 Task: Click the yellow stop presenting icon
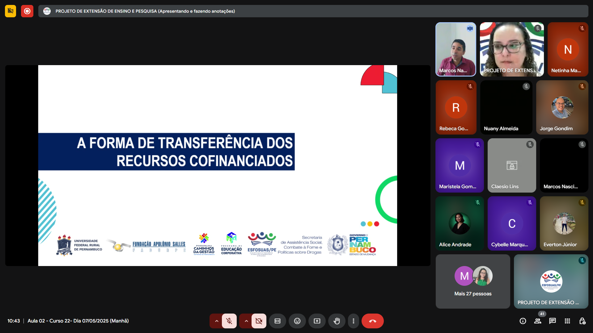pos(11,11)
